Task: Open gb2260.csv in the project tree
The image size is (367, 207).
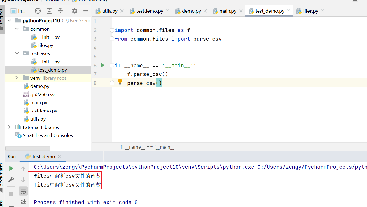Action: pos(39,94)
